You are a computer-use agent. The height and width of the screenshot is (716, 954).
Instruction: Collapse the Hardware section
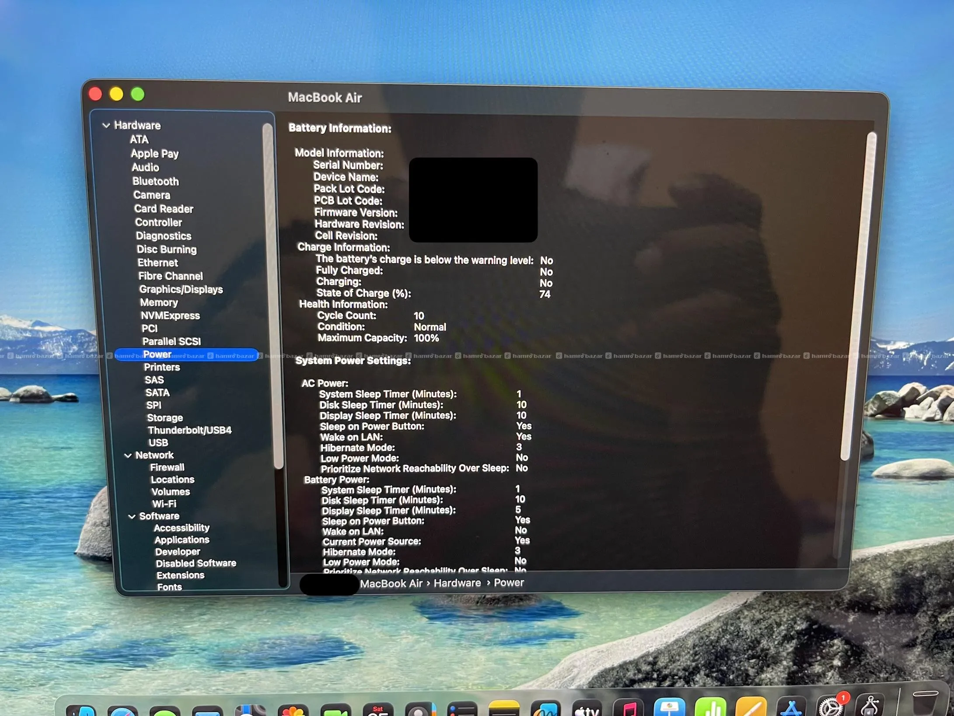click(x=106, y=126)
